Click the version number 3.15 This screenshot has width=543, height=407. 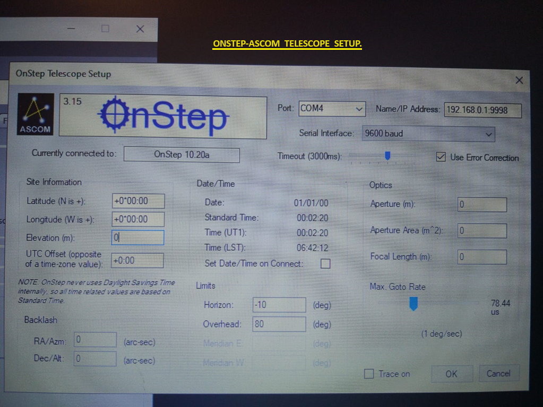click(x=72, y=101)
